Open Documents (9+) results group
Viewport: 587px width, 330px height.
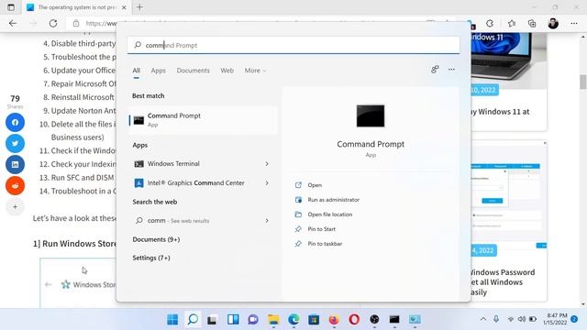pos(156,239)
